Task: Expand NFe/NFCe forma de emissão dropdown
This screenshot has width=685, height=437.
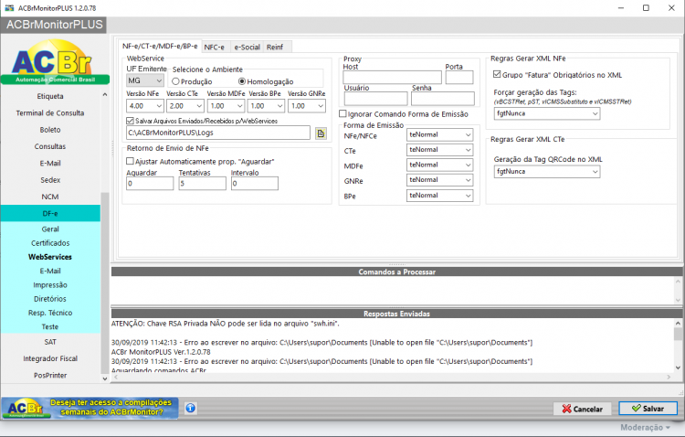Action: [x=440, y=134]
